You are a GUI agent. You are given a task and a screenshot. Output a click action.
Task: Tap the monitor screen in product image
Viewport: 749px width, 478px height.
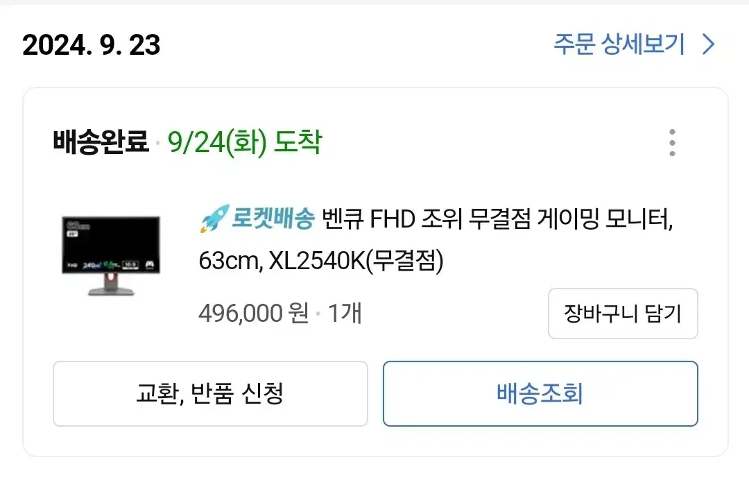point(111,245)
